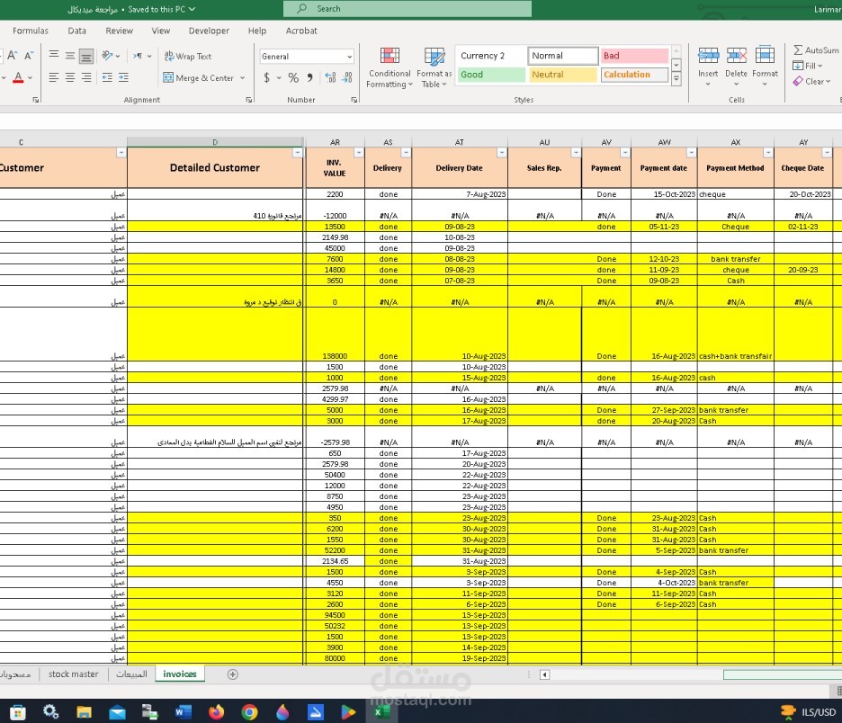Center cell text horizontally
The width and height of the screenshot is (842, 723).
pyautogui.click(x=70, y=77)
